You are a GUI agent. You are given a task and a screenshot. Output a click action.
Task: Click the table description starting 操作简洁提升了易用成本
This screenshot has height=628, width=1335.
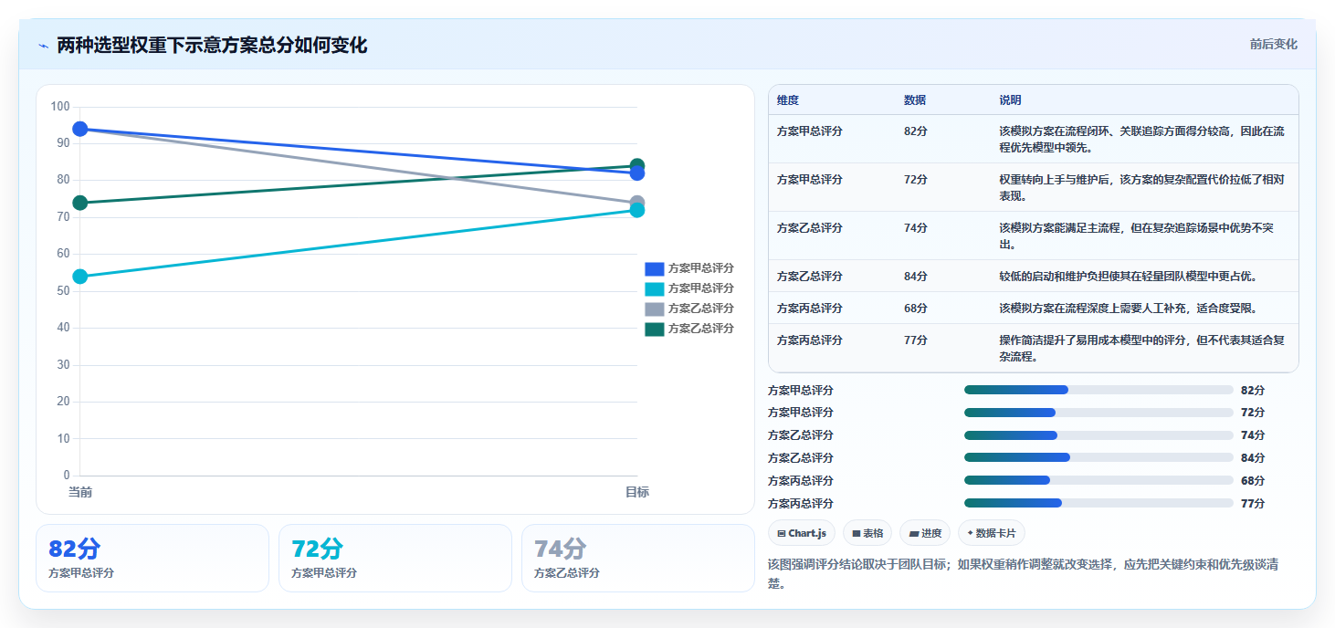pos(1142,348)
